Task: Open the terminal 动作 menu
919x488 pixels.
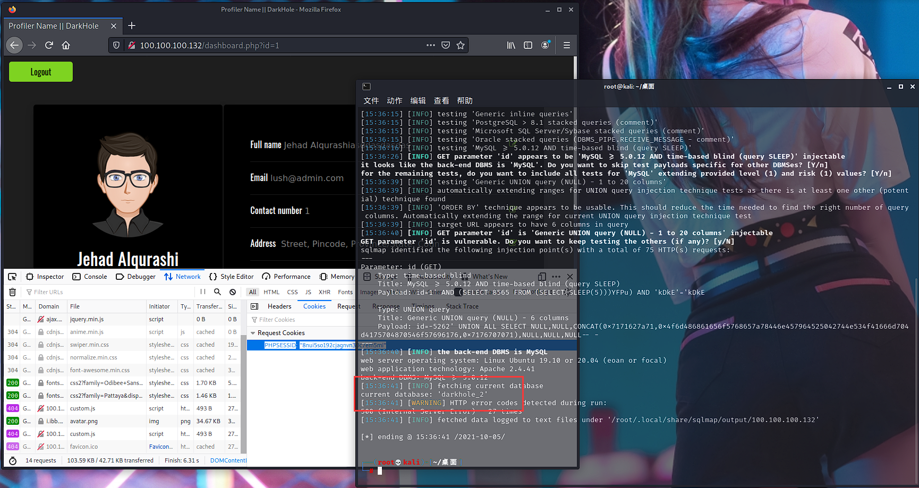Action: coord(394,100)
